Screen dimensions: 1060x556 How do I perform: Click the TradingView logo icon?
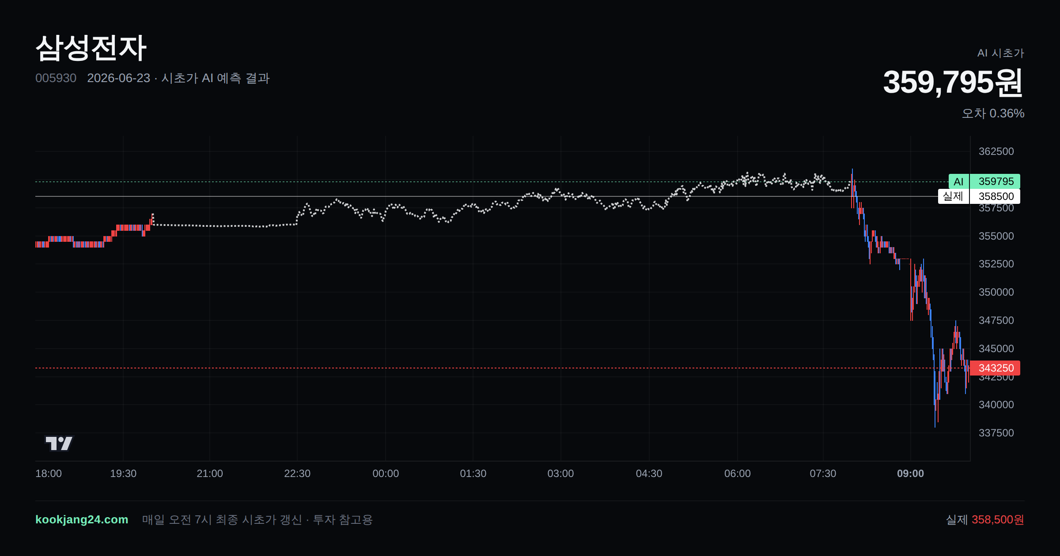coord(59,443)
